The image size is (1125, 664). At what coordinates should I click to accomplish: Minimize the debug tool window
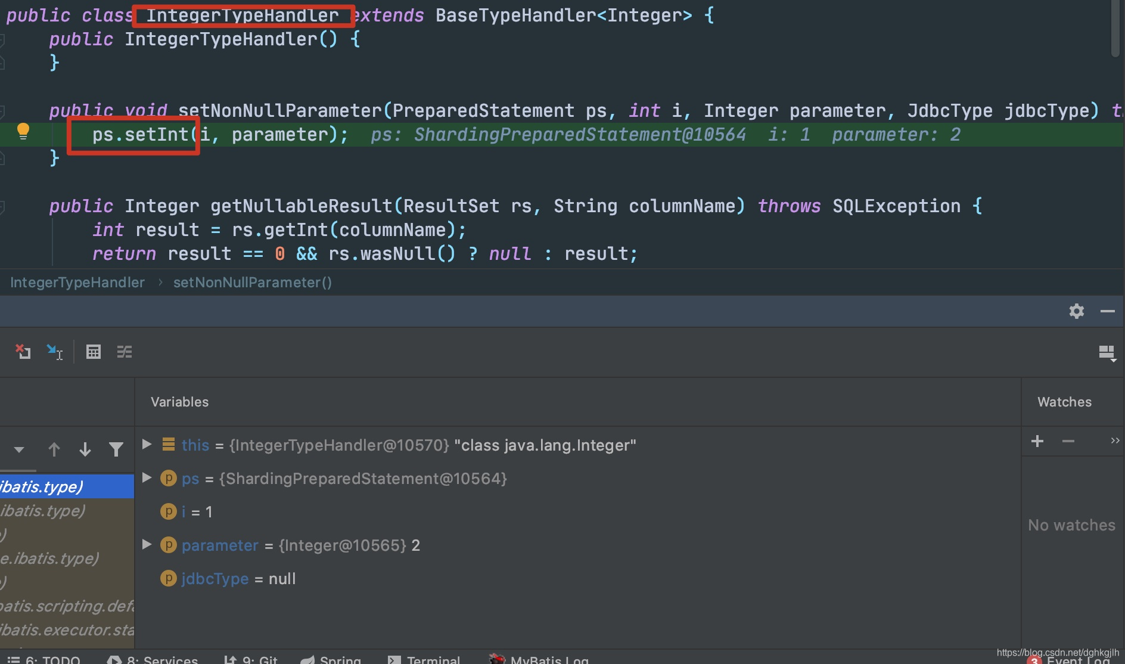[1107, 311]
